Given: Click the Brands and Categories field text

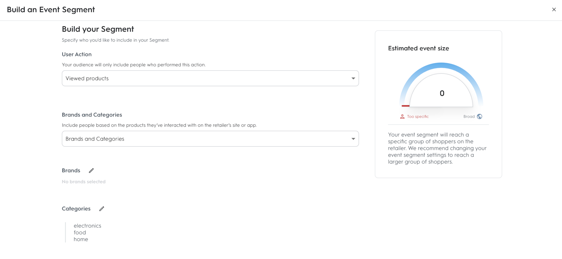Looking at the screenshot, I should 95,139.
